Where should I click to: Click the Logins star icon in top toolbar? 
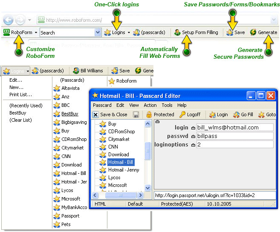point(107,32)
